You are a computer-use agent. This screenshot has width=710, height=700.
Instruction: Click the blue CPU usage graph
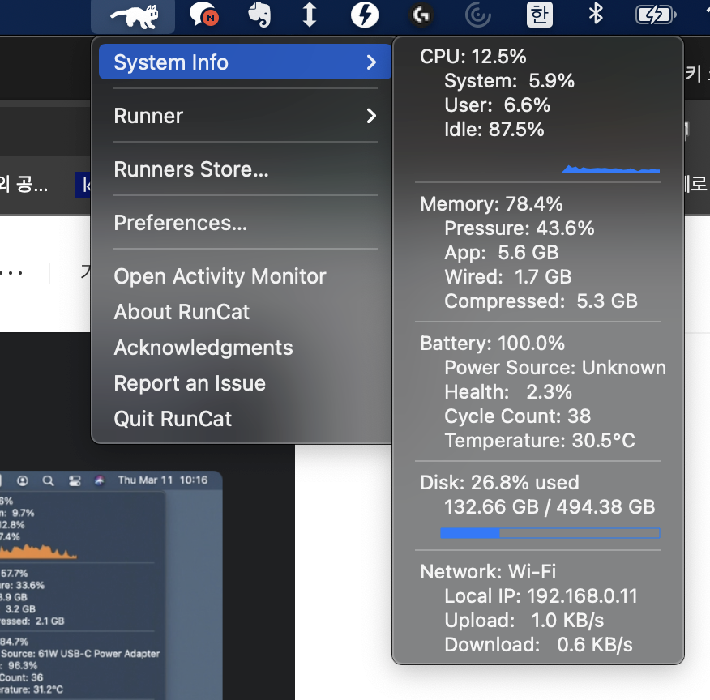pos(550,169)
